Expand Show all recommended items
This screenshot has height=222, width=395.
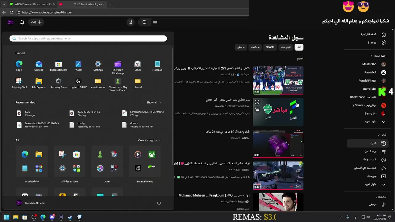point(154,102)
